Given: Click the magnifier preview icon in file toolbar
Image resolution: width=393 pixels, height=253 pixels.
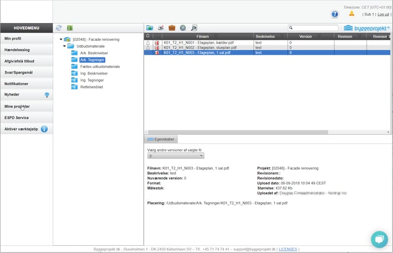Looking at the screenshot, I should [x=193, y=28].
